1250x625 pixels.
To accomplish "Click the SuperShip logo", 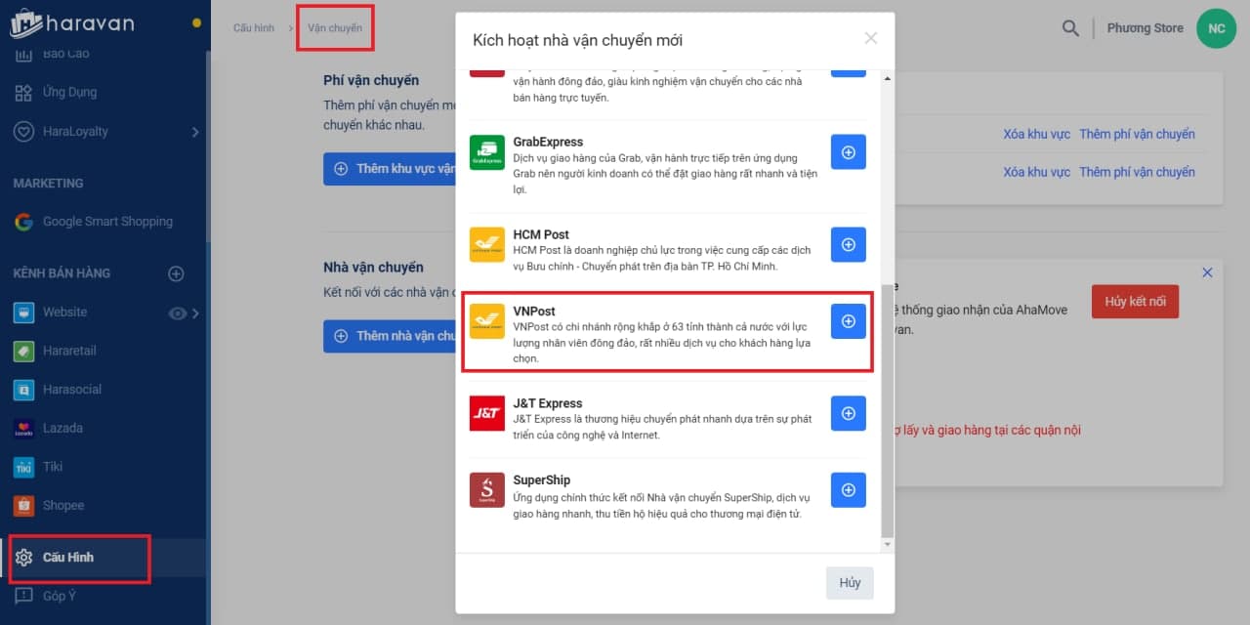I will (x=487, y=490).
